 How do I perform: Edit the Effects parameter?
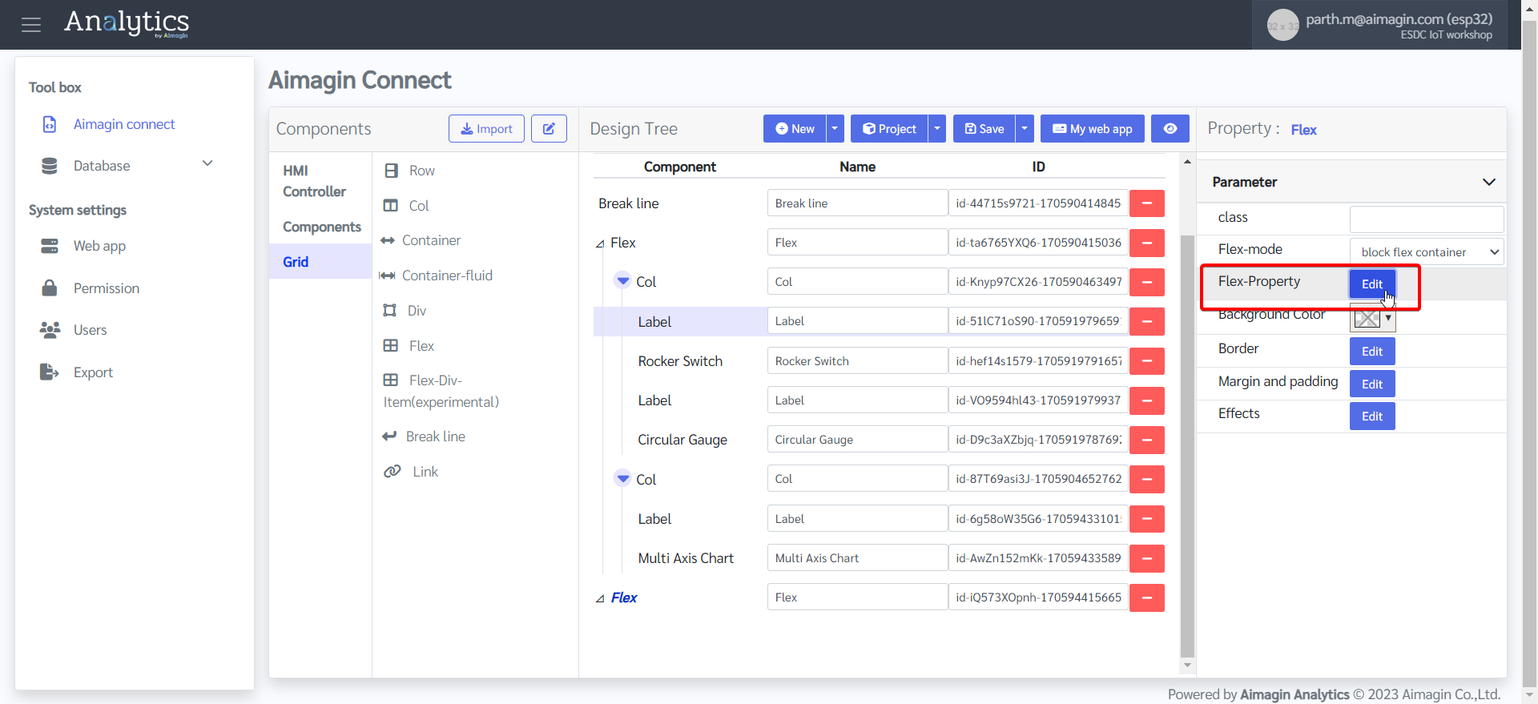point(1372,416)
